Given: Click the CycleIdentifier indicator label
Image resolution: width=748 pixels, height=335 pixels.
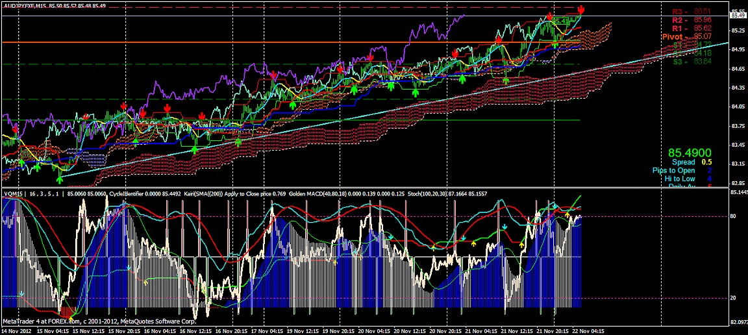Looking at the screenshot, I should pyautogui.click(x=126, y=193).
